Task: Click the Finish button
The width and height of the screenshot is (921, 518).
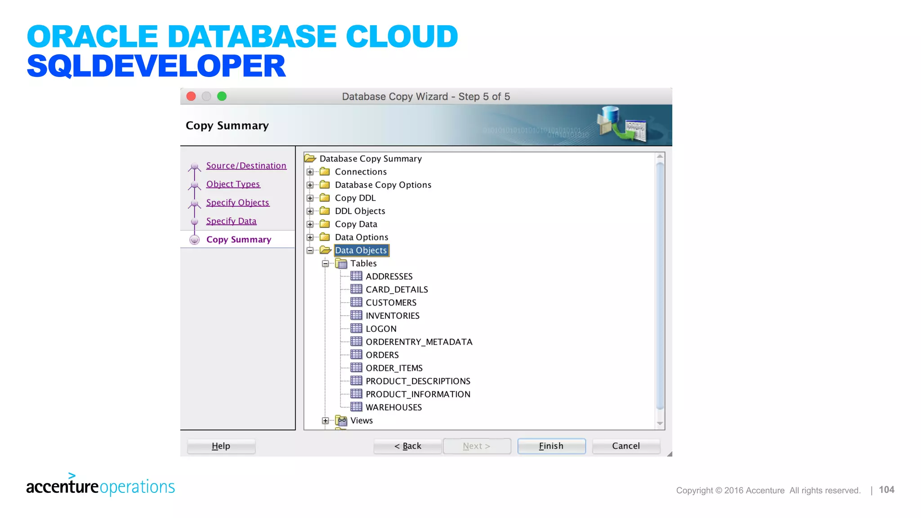Action: pos(551,446)
